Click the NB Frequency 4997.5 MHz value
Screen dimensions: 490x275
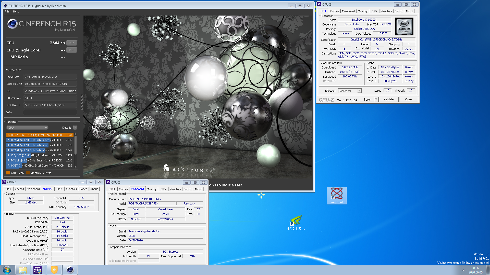[81, 207]
